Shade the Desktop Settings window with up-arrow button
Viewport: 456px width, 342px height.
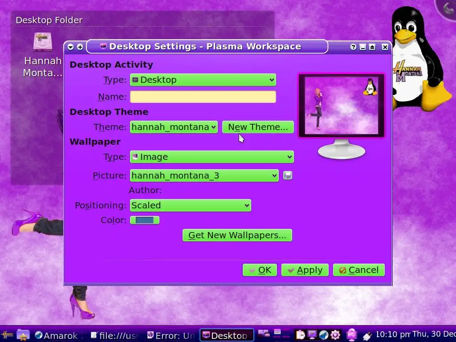(x=372, y=47)
